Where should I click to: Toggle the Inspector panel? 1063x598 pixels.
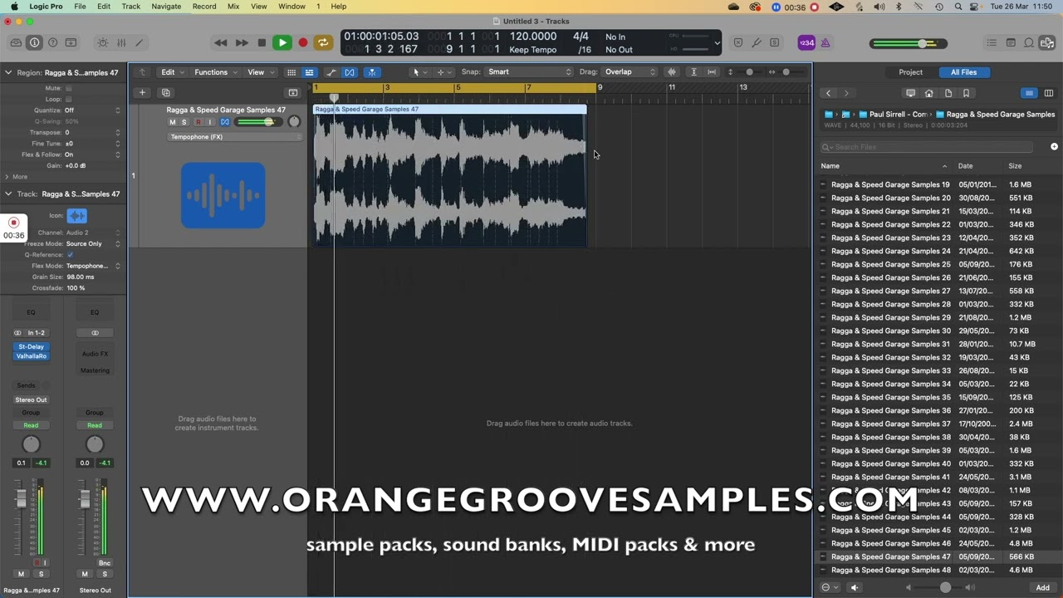pyautogui.click(x=34, y=42)
